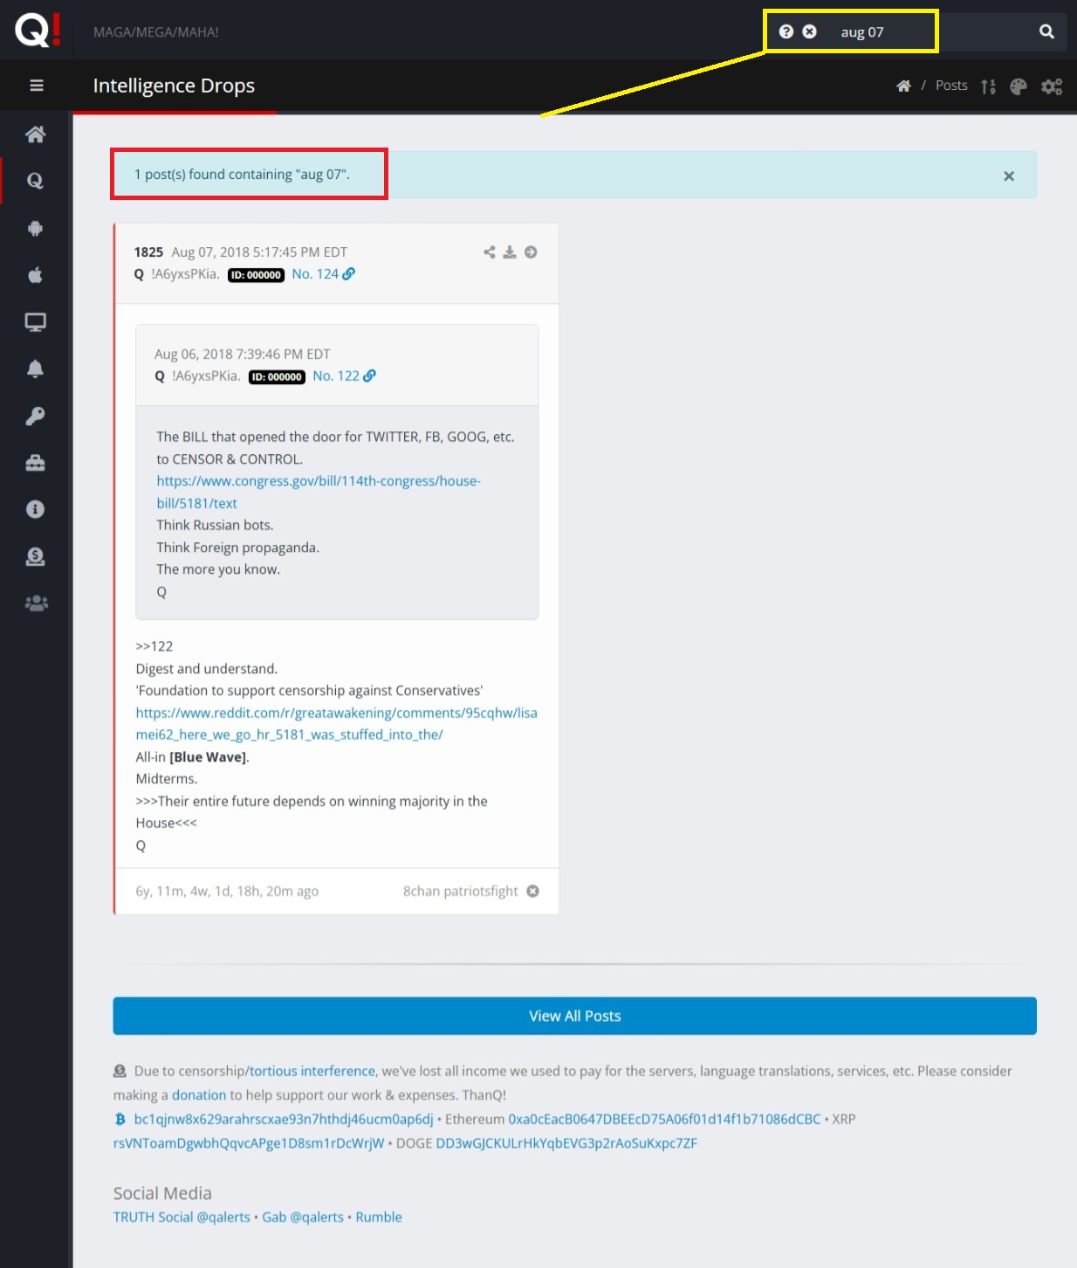
Task: Click the search magnifier button
Action: [1046, 32]
